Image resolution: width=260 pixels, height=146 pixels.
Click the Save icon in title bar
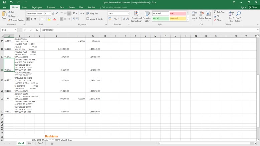coord(4,2)
